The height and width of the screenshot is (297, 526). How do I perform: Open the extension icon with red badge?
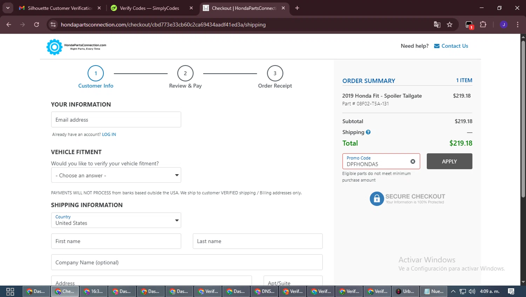[469, 25]
